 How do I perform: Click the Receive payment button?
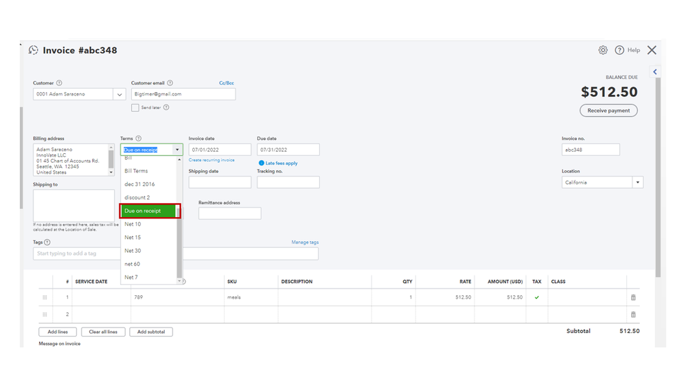click(x=608, y=111)
